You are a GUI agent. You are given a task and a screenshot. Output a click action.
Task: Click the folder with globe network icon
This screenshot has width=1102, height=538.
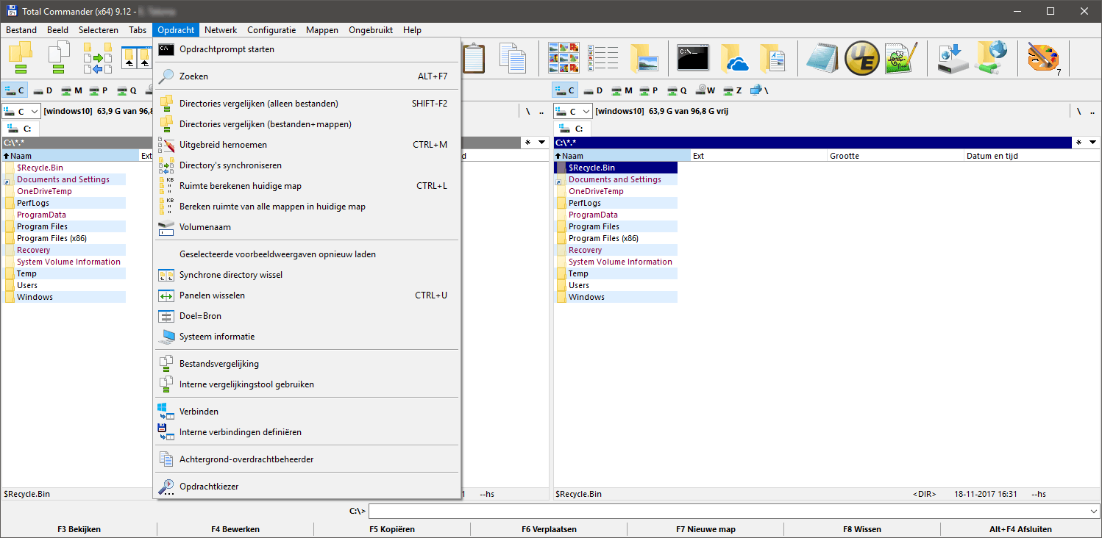click(992, 57)
